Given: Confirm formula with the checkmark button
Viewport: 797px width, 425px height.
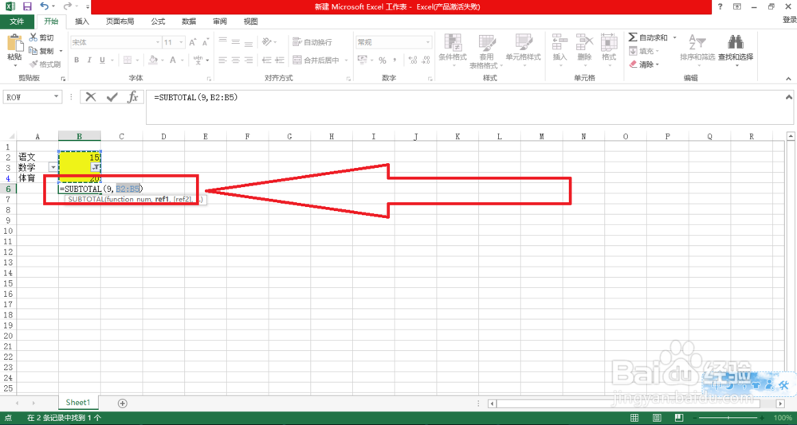Looking at the screenshot, I should [112, 97].
